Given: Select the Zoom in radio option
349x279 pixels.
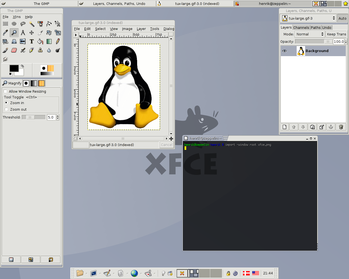Looking at the screenshot, I should [14, 103].
